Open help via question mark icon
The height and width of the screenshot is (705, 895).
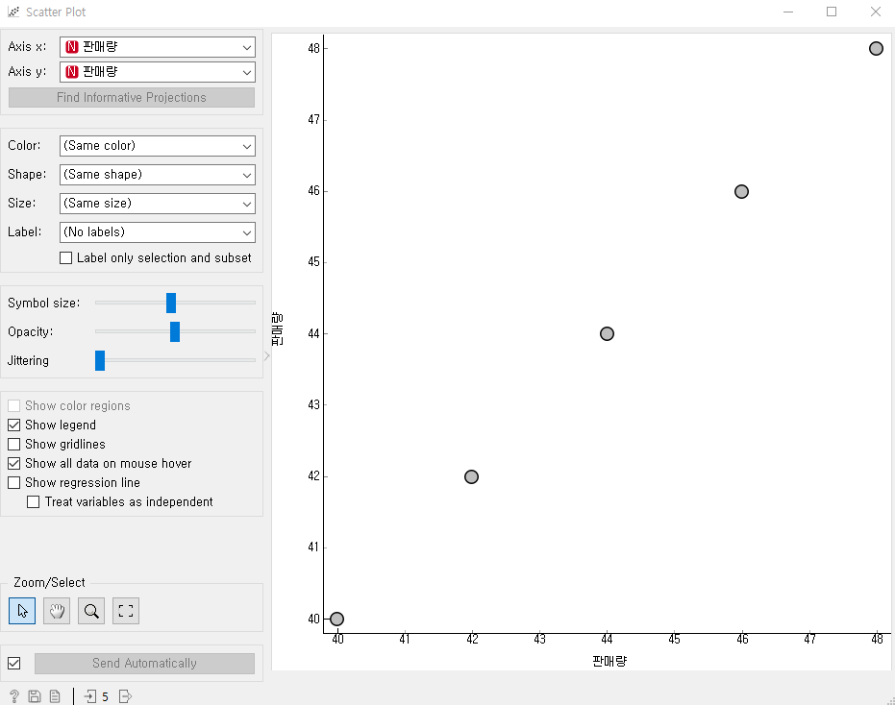coord(14,695)
